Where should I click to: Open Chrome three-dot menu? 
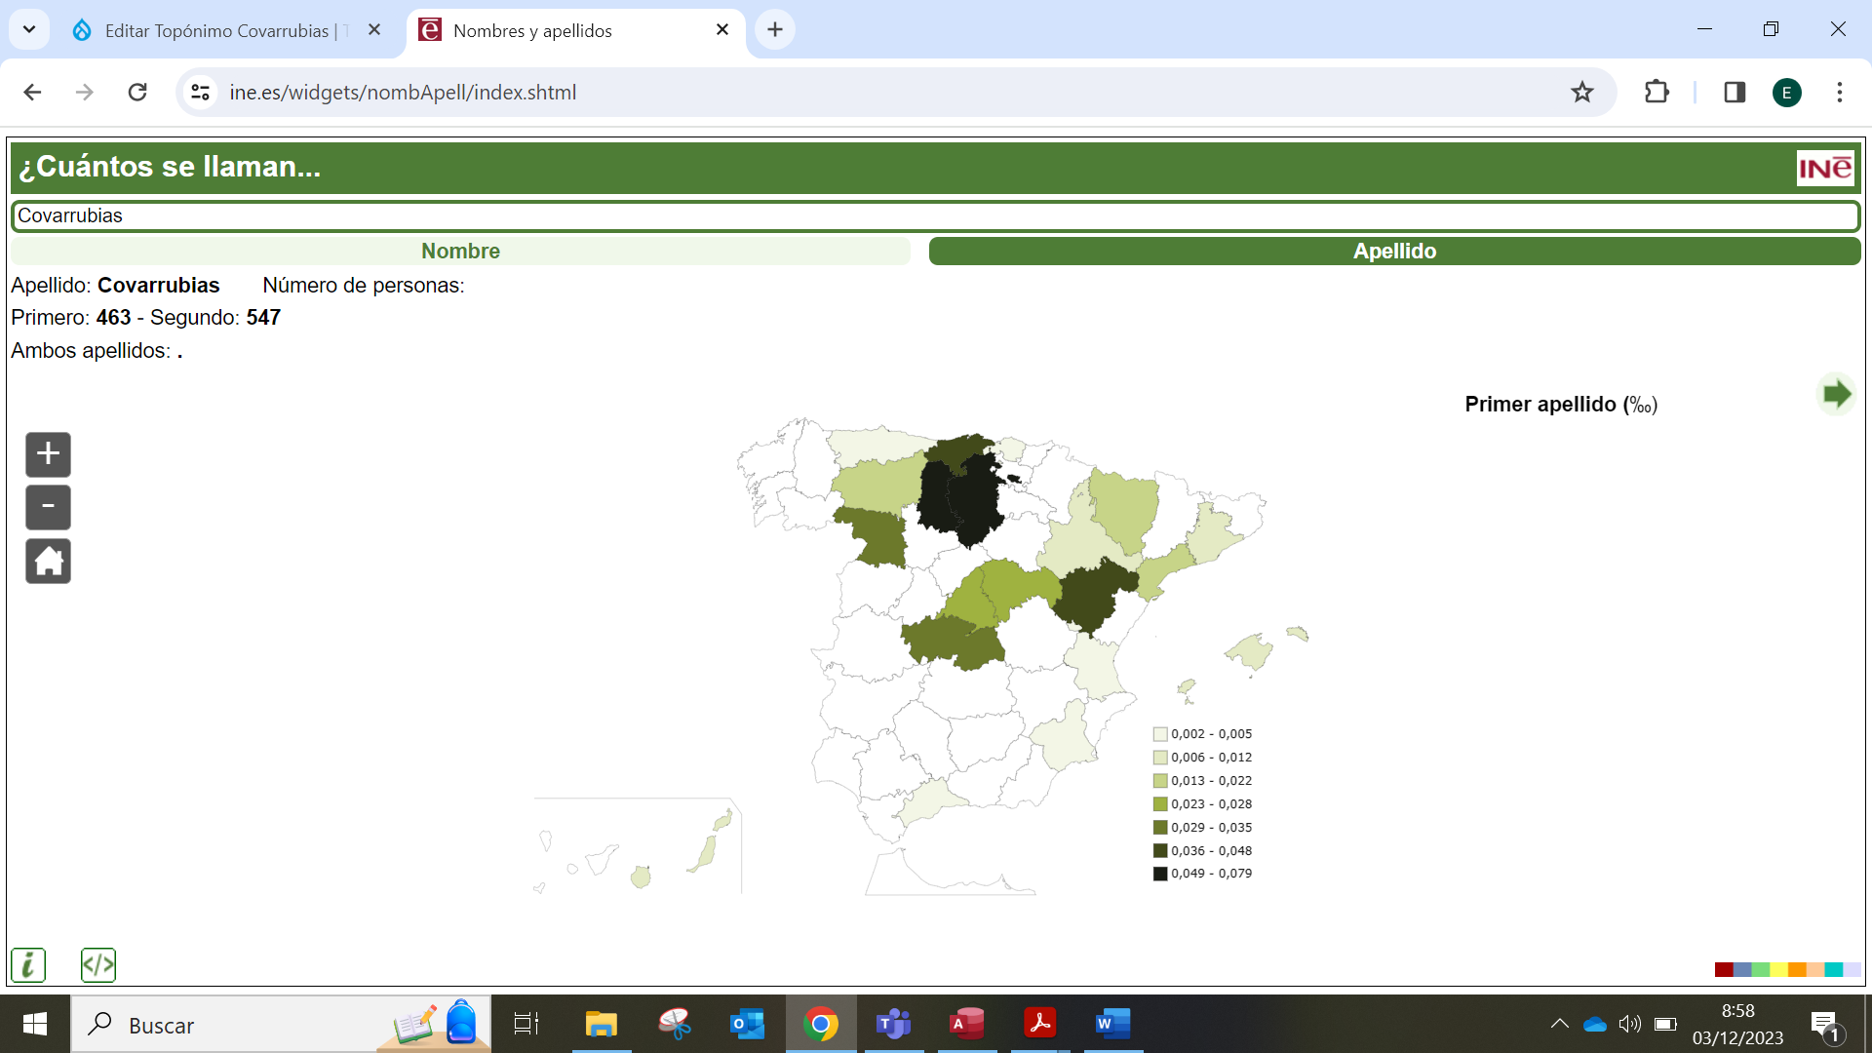pyautogui.click(x=1840, y=93)
